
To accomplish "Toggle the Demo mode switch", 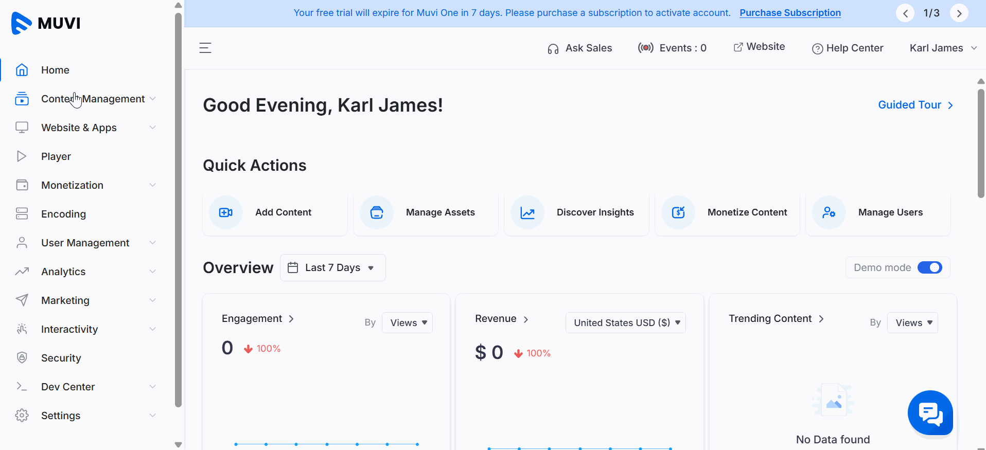I will [x=930, y=267].
